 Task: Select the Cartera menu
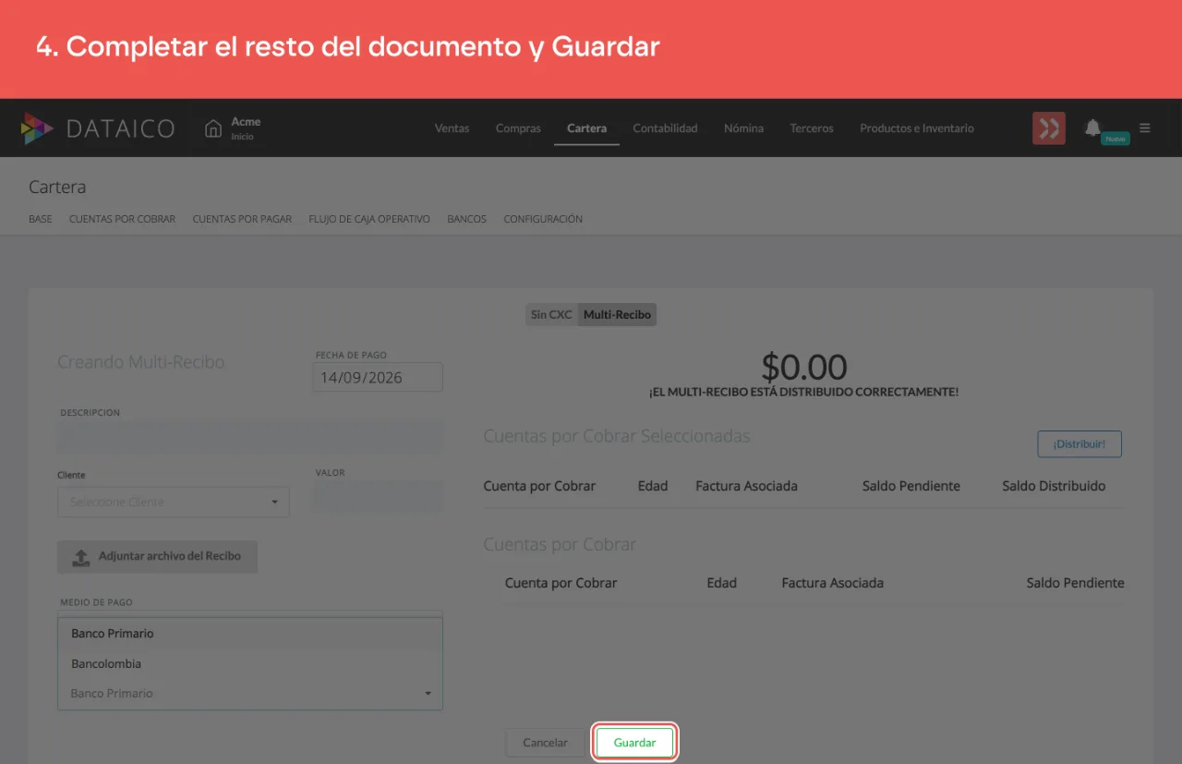pyautogui.click(x=586, y=128)
